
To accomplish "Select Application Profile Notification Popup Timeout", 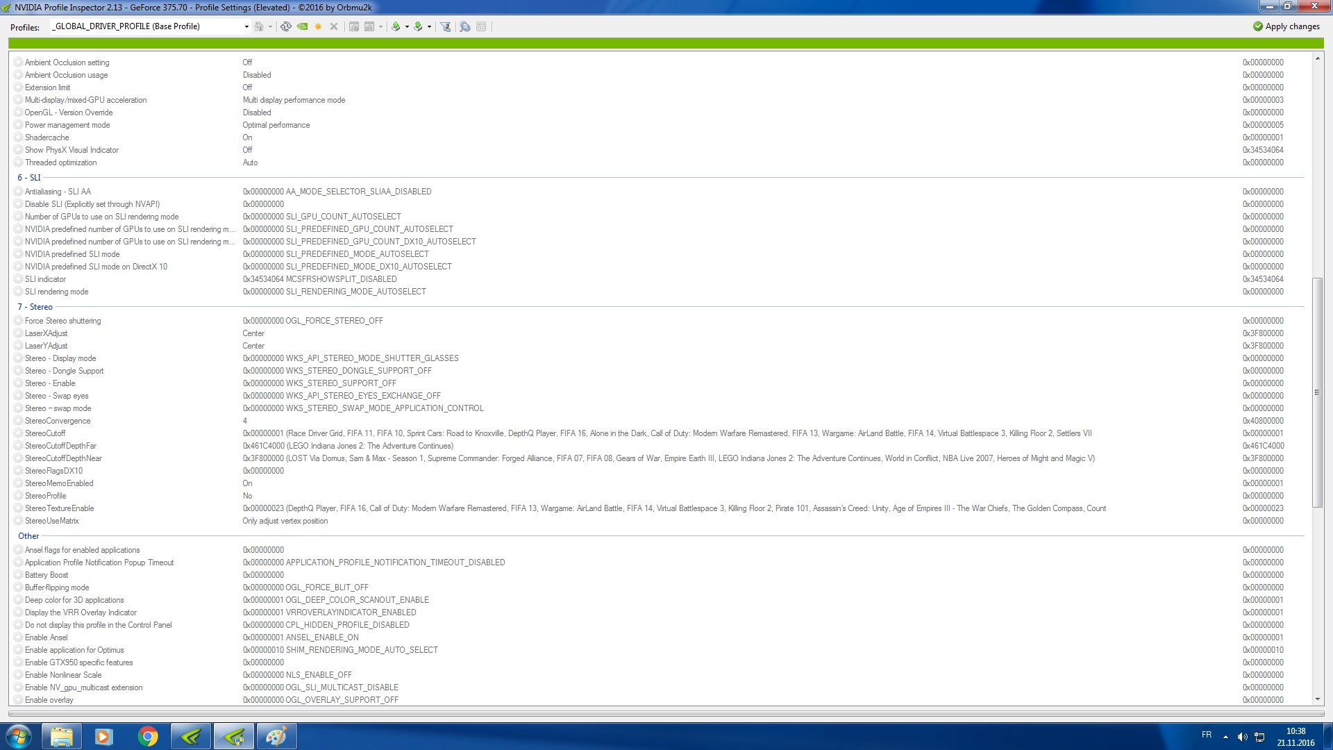I will pos(658,562).
